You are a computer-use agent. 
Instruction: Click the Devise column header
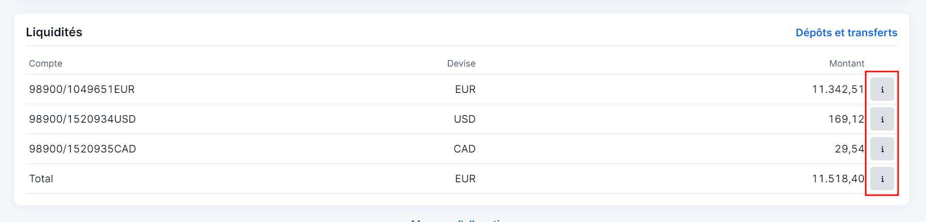(461, 64)
